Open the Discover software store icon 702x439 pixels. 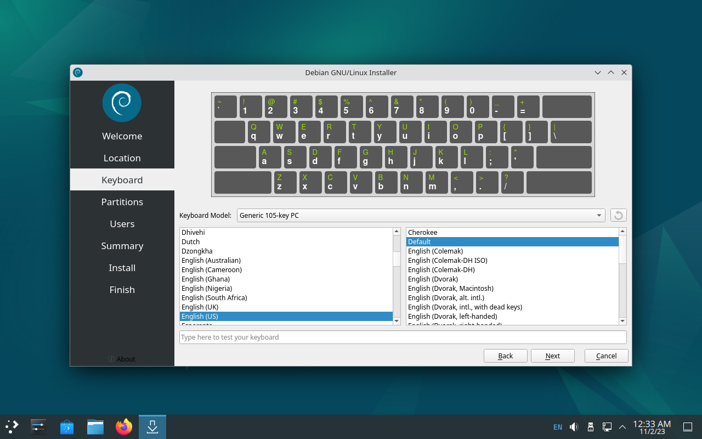(x=67, y=426)
